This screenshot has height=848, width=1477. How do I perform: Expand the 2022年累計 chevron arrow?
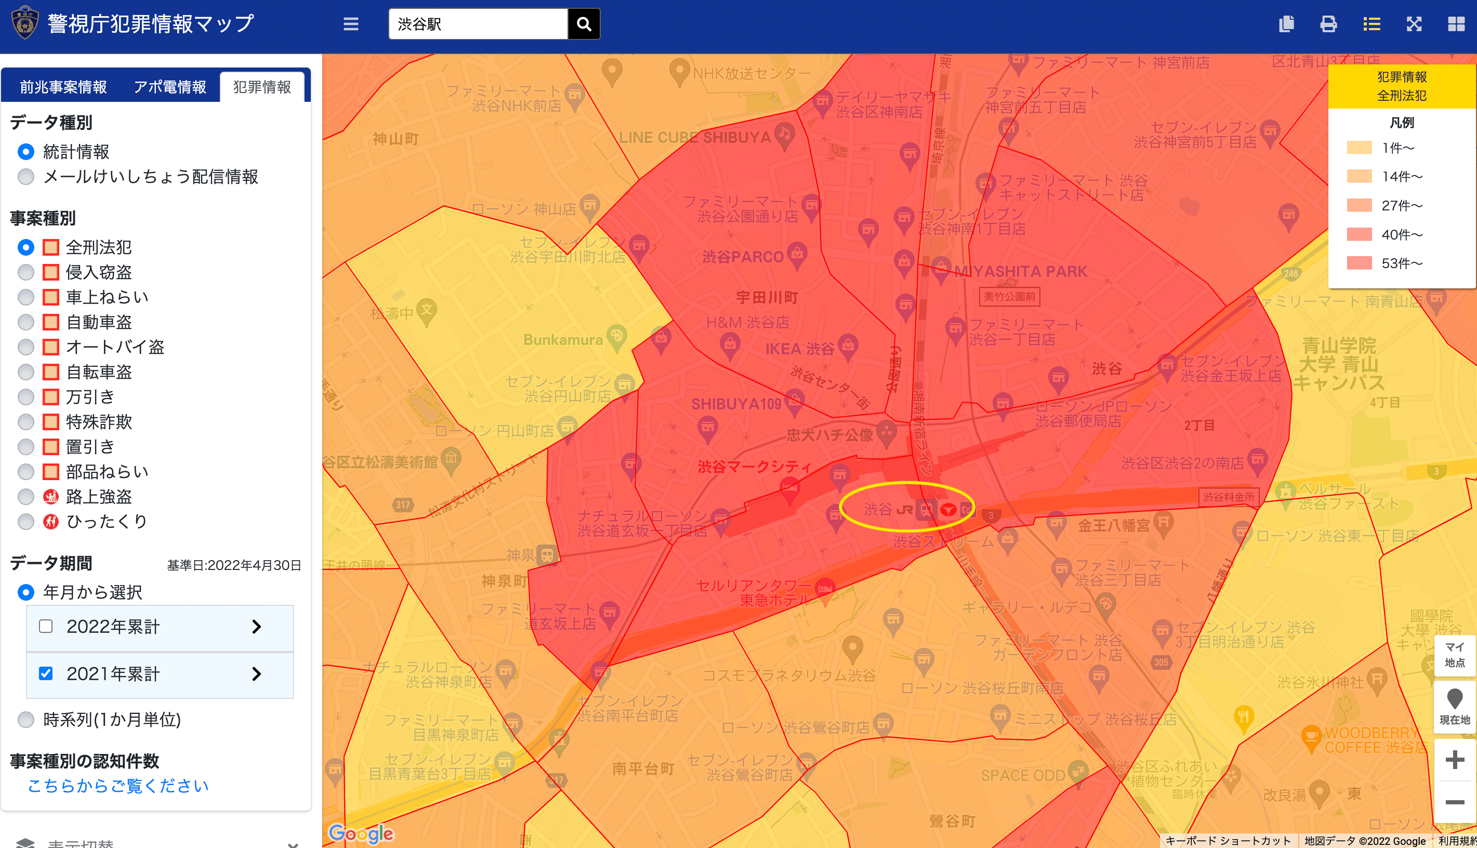coord(256,627)
